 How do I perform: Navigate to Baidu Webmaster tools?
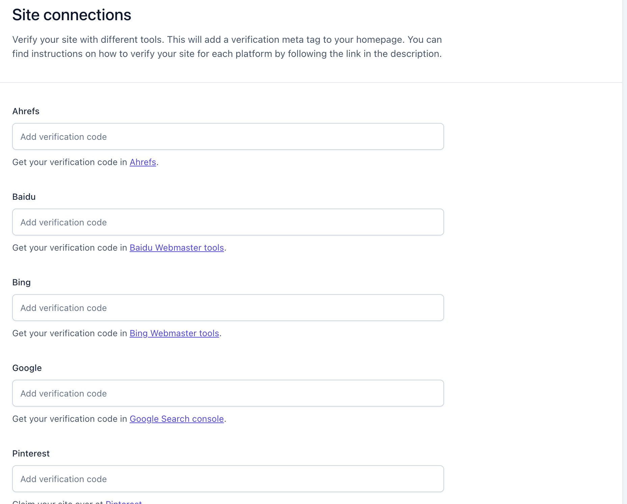pos(176,248)
